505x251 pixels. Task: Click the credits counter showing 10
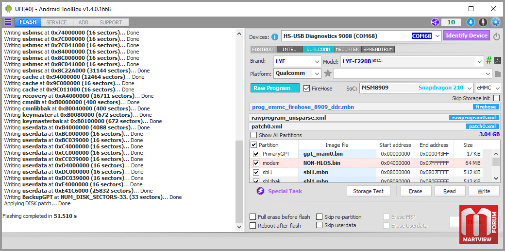[x=451, y=22]
